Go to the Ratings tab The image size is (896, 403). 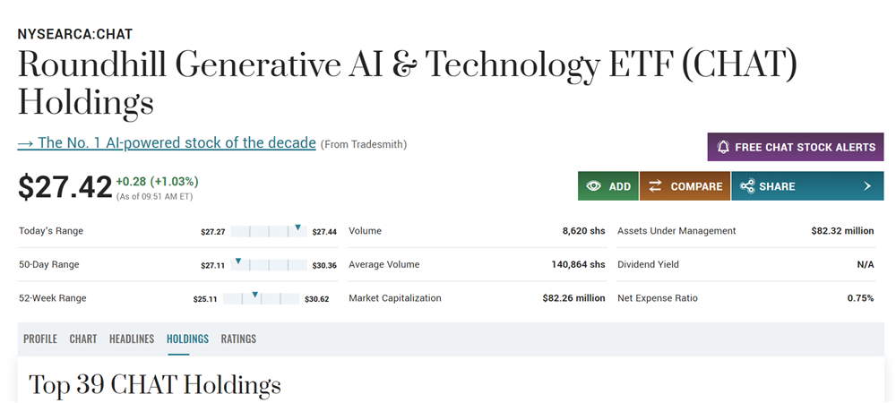[238, 339]
